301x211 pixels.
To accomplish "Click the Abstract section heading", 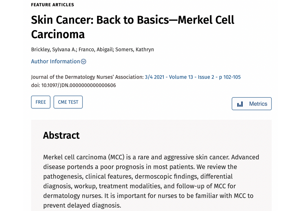I will click(61, 135).
